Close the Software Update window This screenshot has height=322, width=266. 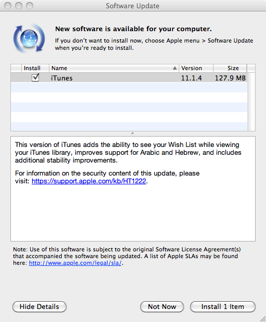8,6
